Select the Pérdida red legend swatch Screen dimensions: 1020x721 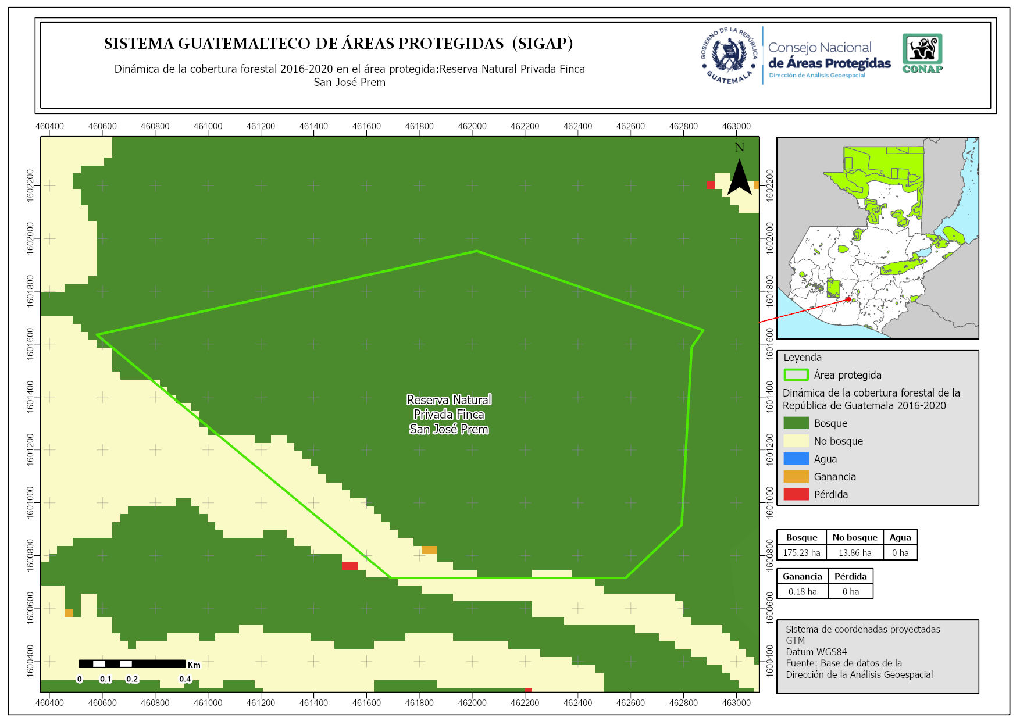(x=796, y=495)
